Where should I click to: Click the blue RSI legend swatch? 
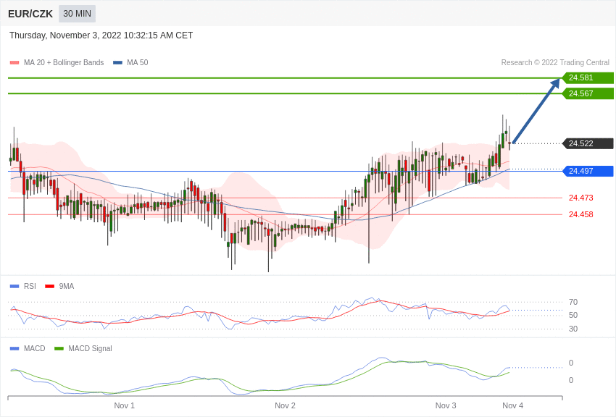point(14,287)
